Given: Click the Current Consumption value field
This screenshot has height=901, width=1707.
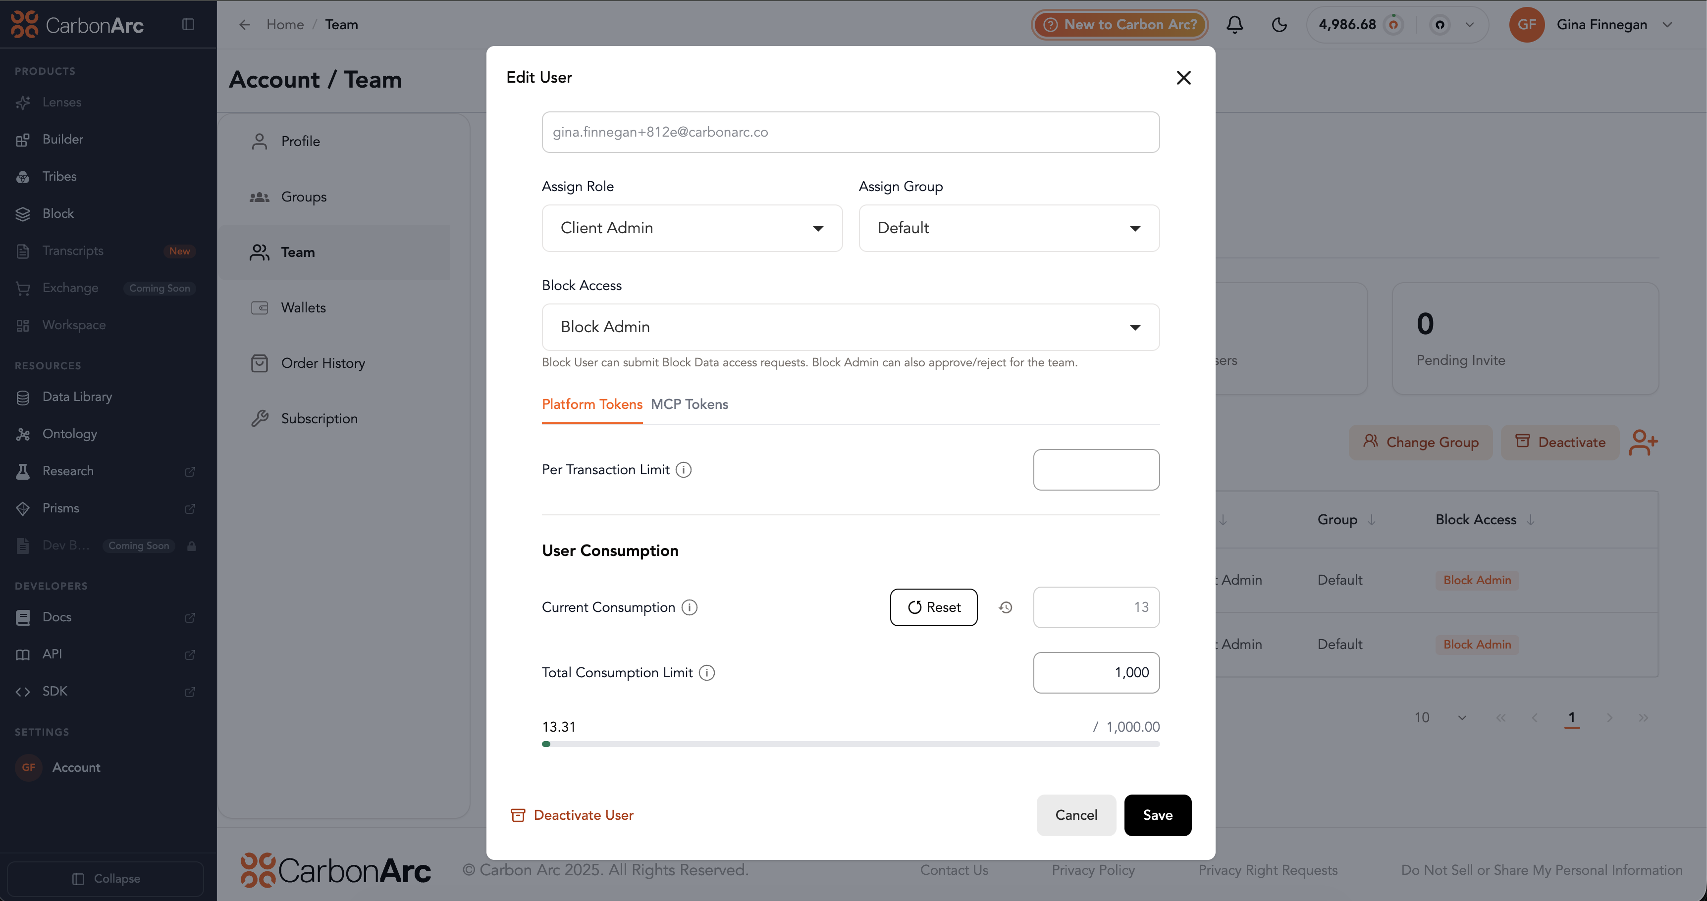Looking at the screenshot, I should point(1096,607).
